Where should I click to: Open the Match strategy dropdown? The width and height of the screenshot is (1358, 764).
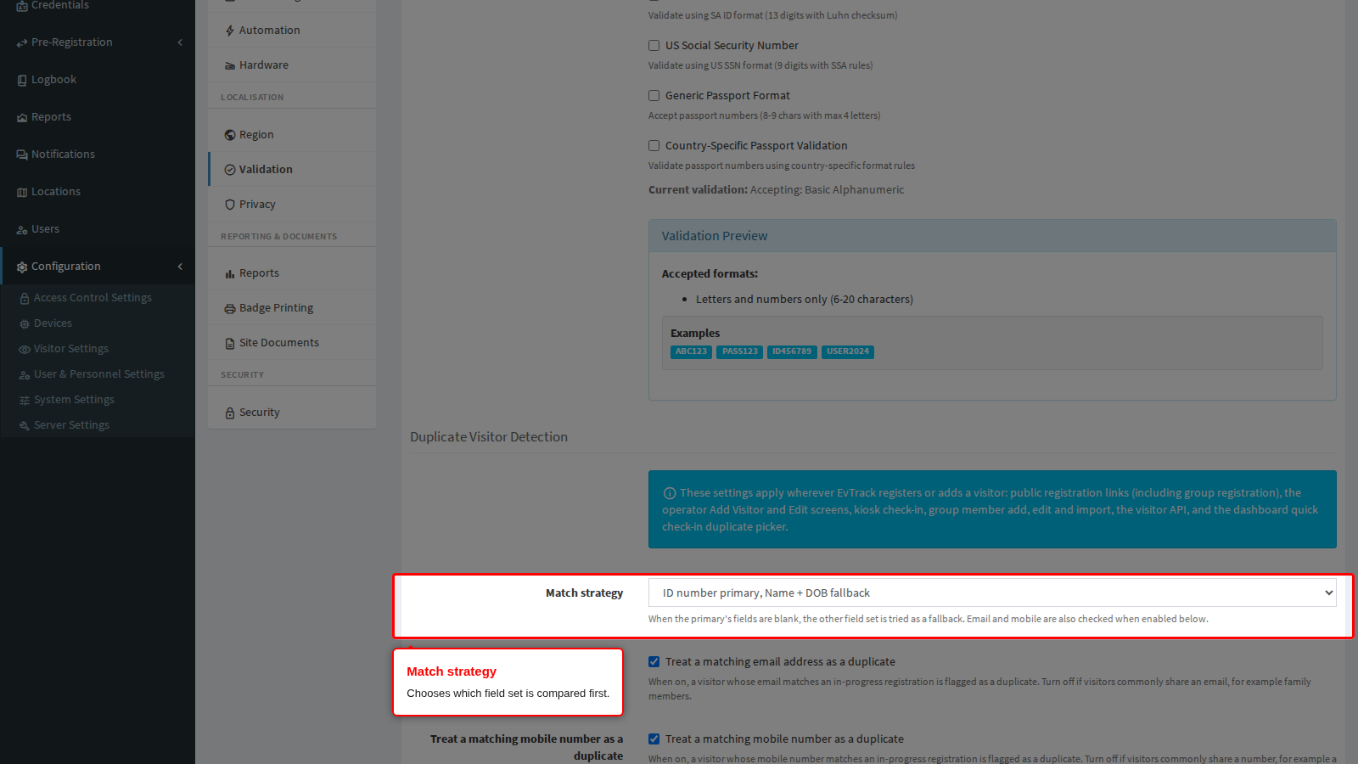click(x=992, y=593)
